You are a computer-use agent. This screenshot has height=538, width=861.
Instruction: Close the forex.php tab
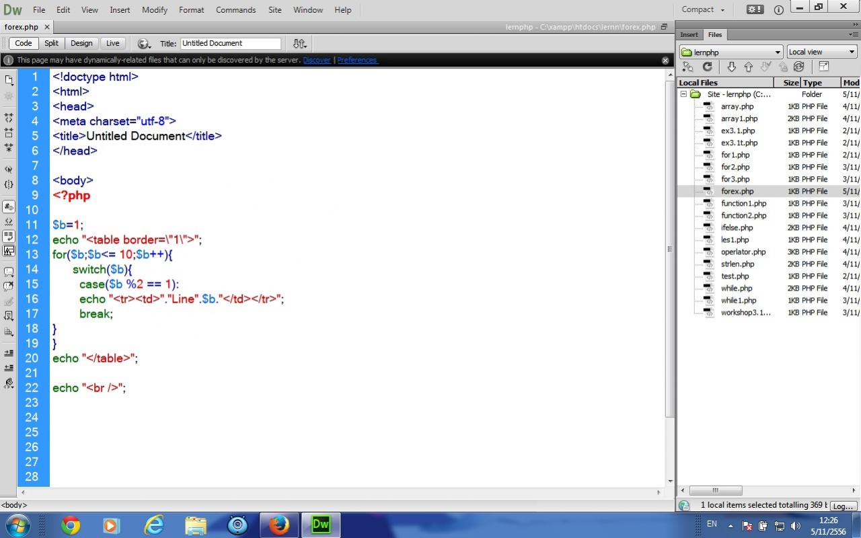coord(47,28)
